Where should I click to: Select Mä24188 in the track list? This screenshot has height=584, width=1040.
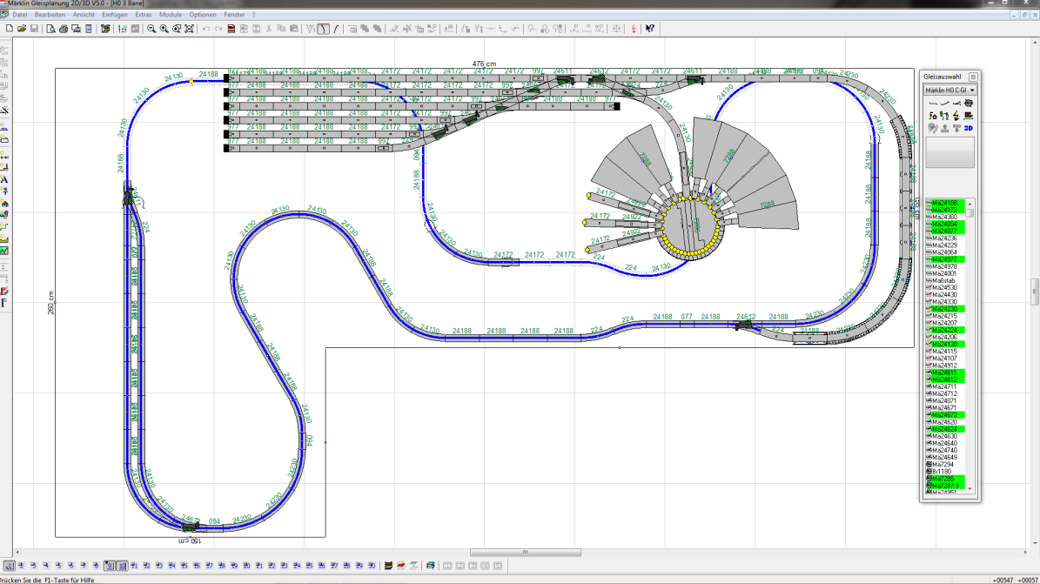click(x=945, y=203)
